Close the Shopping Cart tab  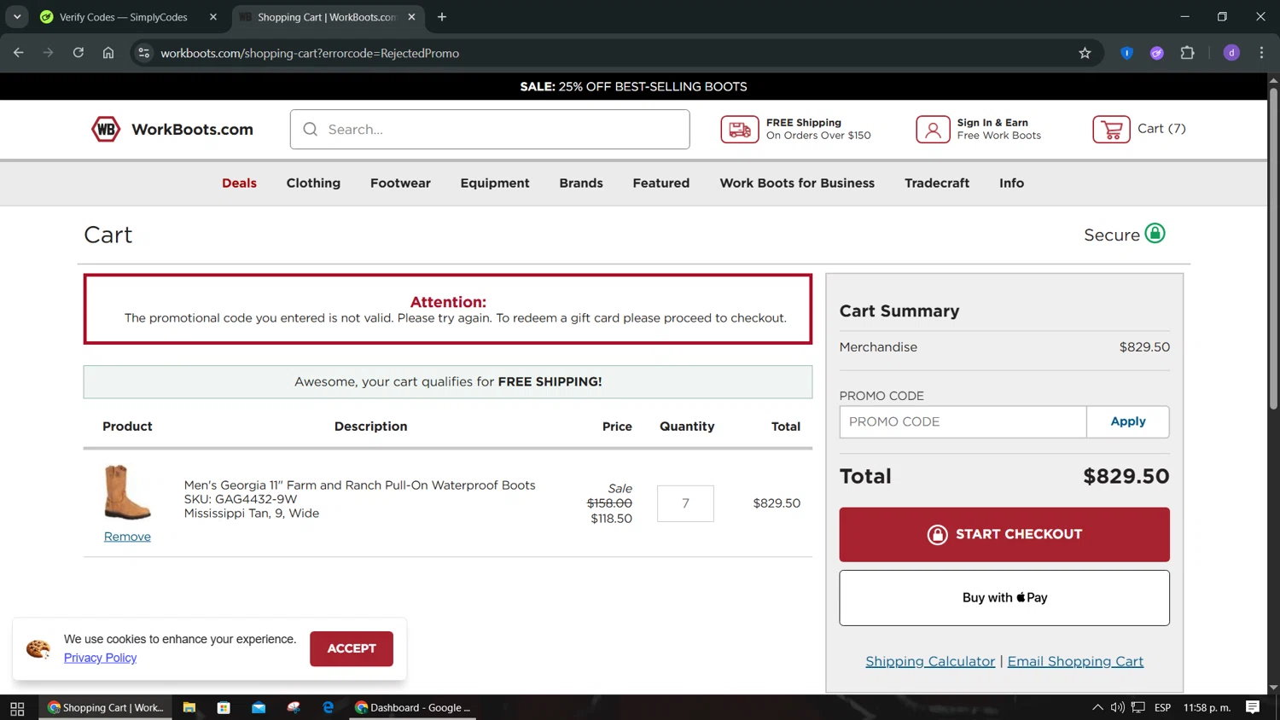tap(411, 17)
